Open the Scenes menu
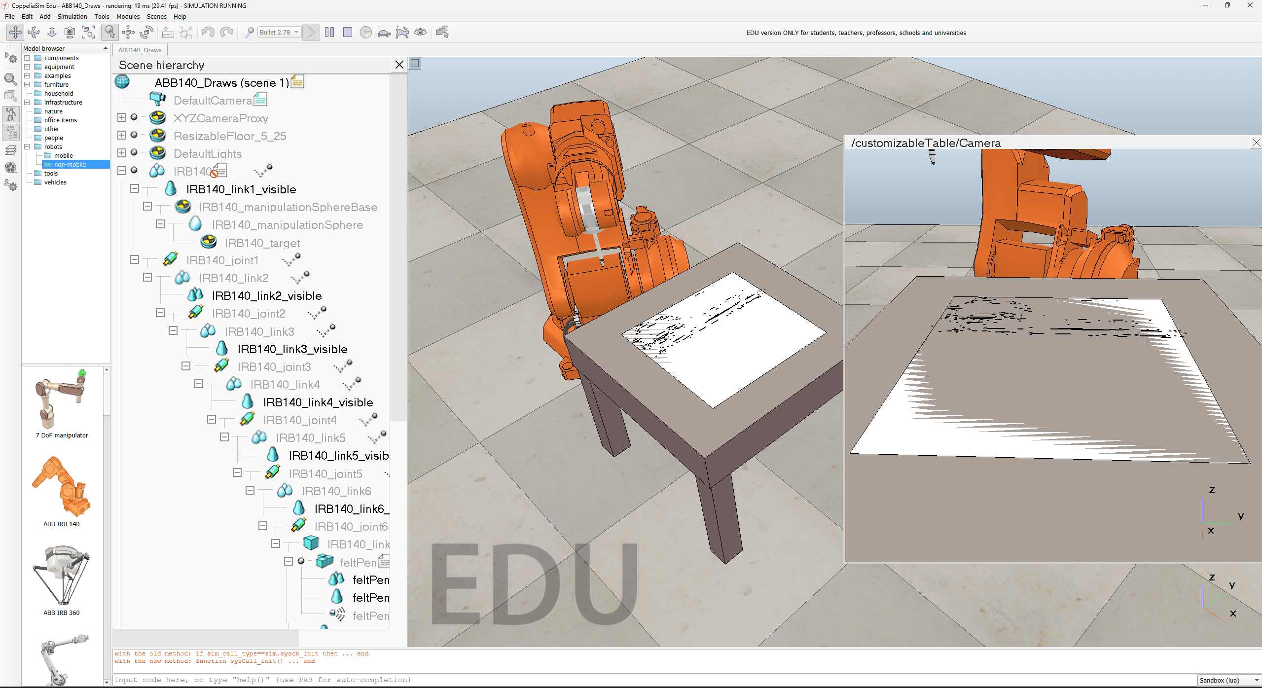This screenshot has width=1262, height=688. coord(156,16)
